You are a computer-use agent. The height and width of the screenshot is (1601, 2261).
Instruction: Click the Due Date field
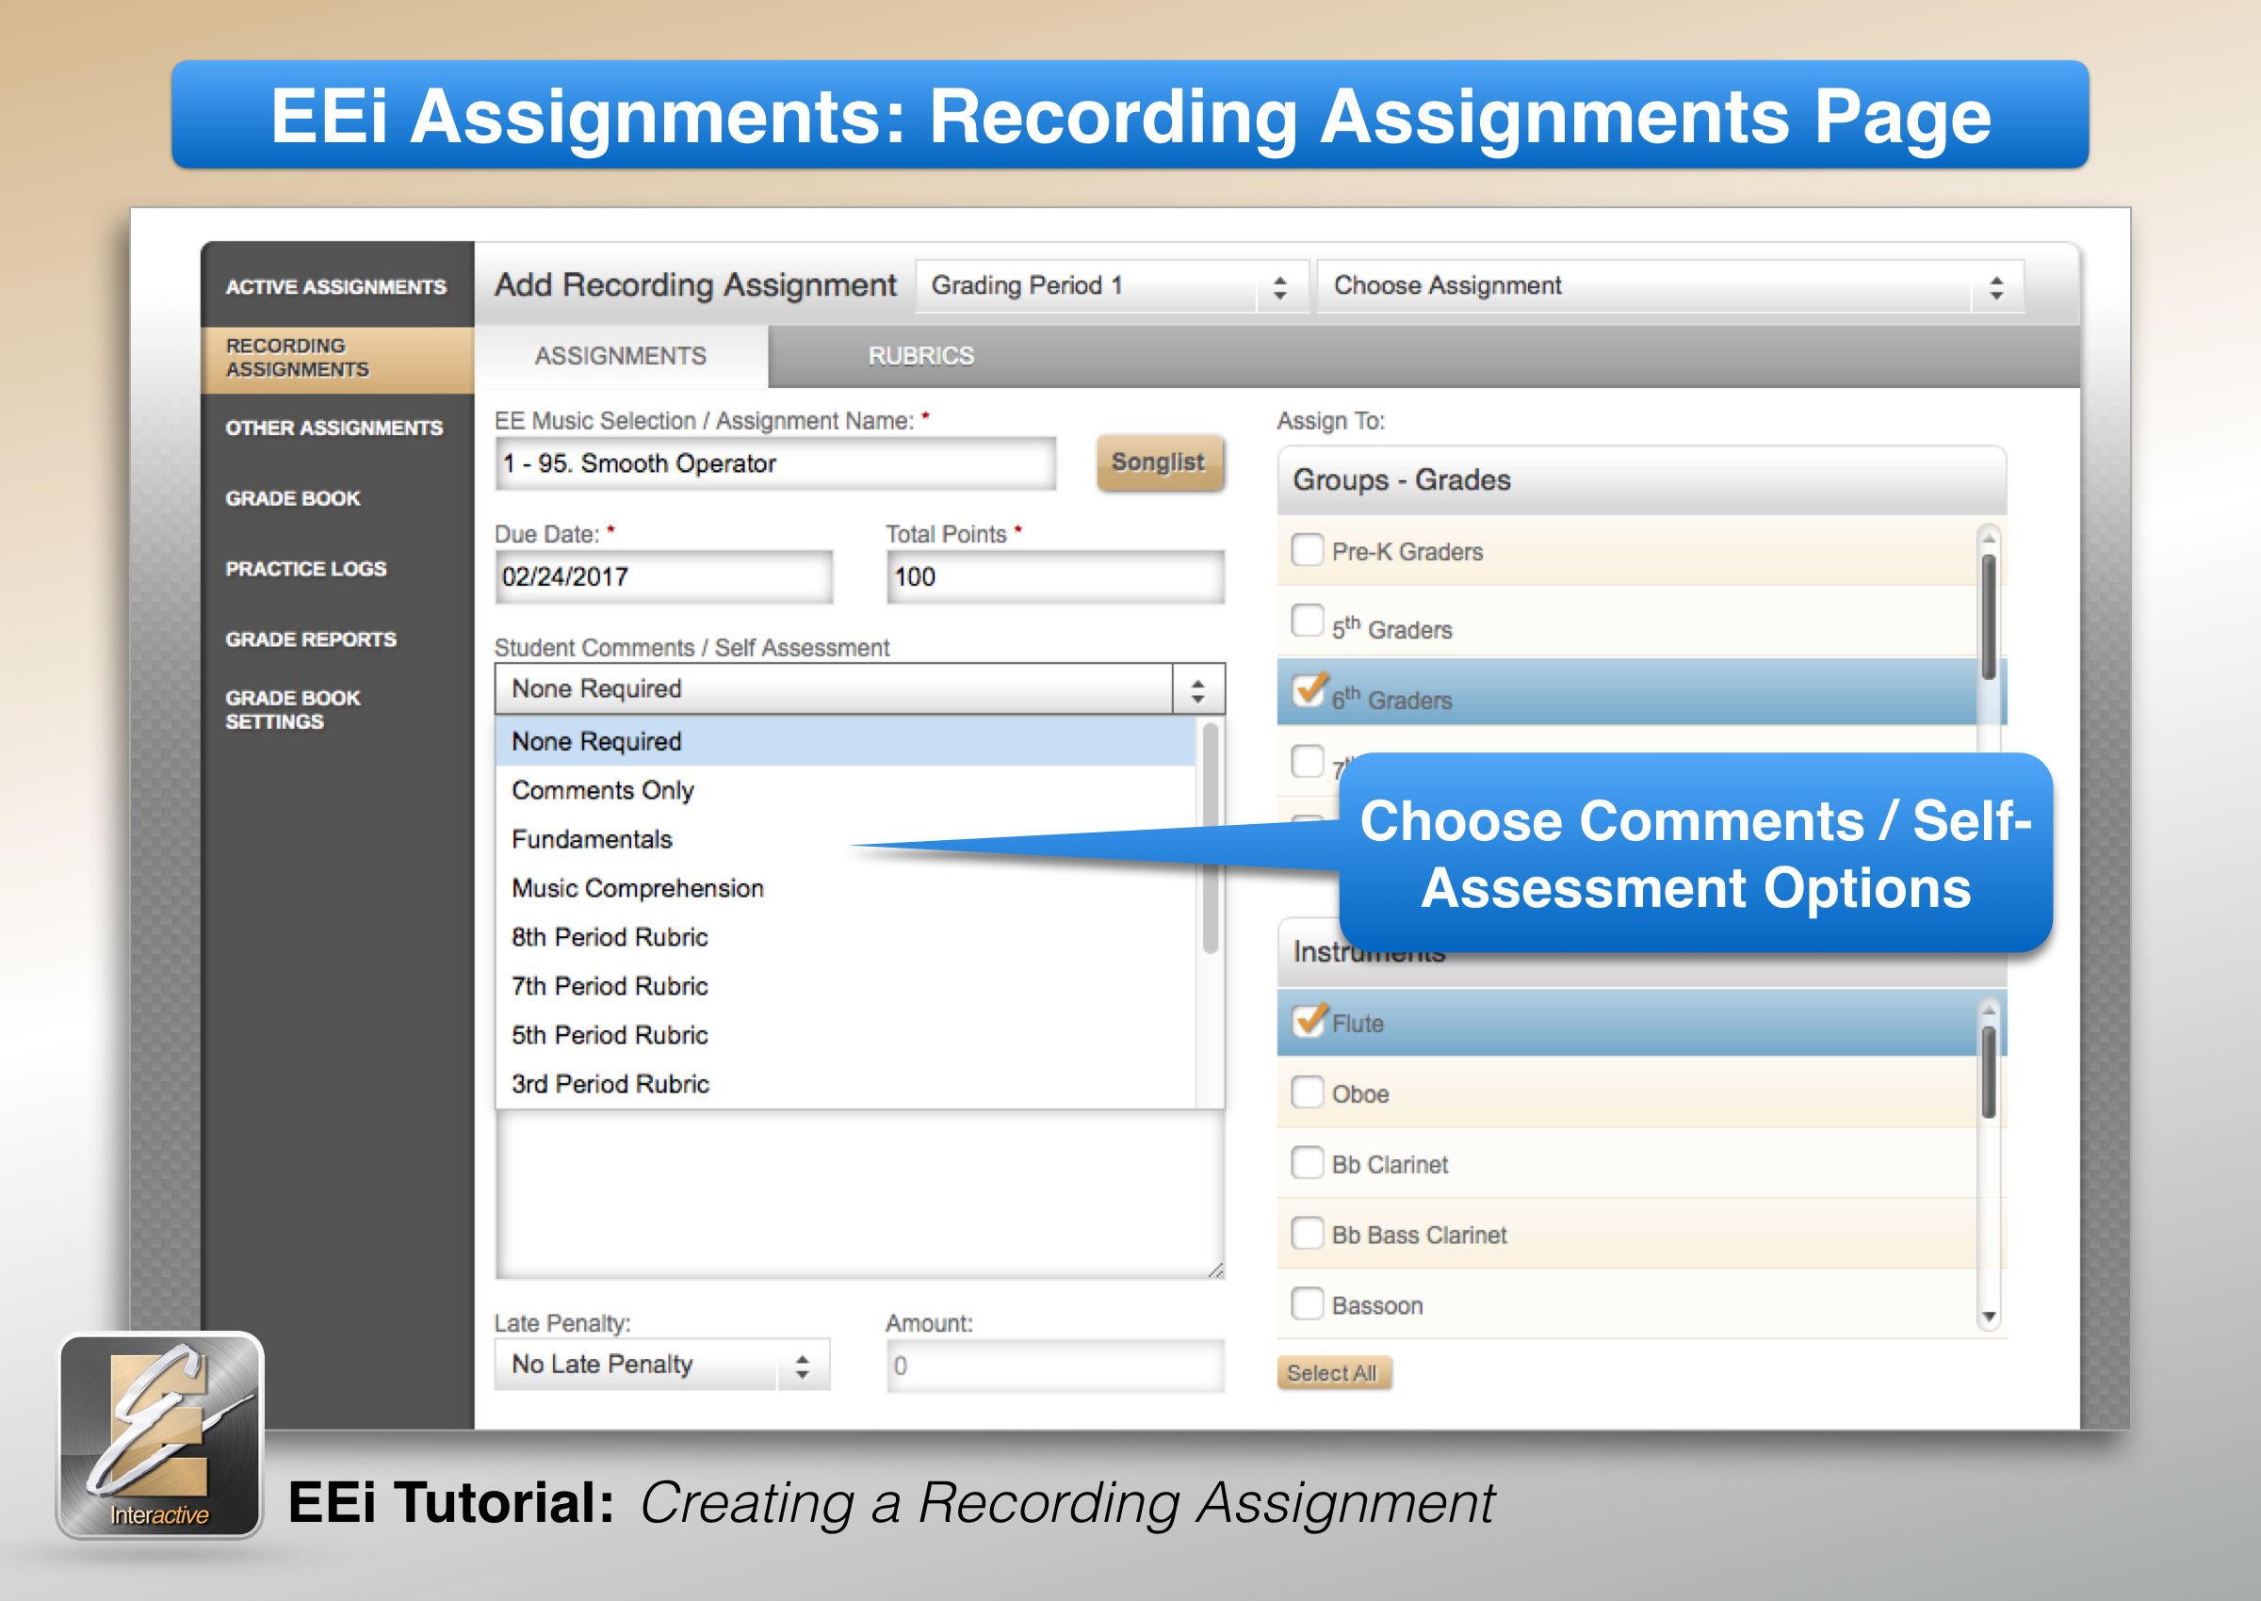pyautogui.click(x=662, y=576)
